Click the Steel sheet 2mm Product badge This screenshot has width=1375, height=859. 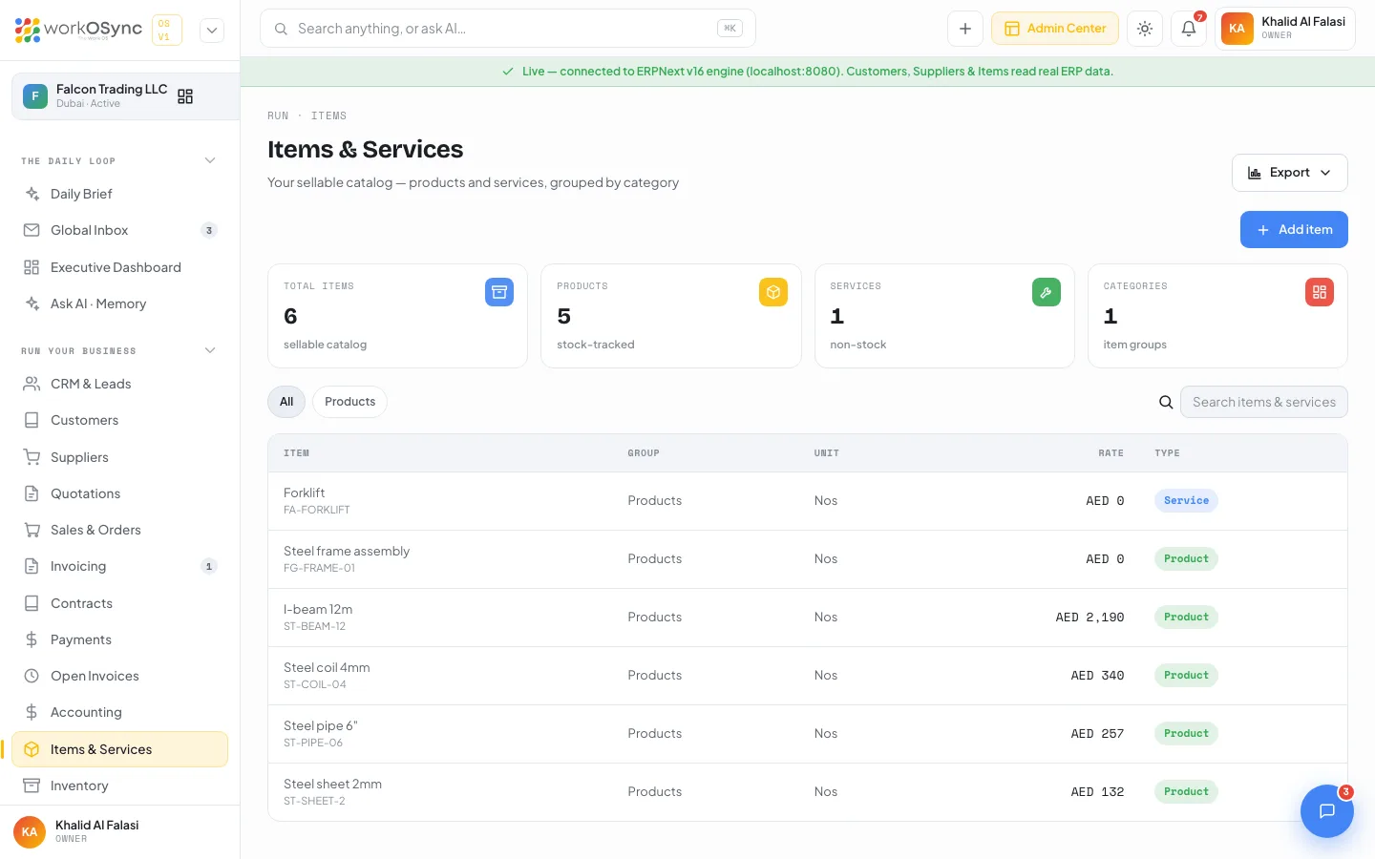(x=1186, y=792)
